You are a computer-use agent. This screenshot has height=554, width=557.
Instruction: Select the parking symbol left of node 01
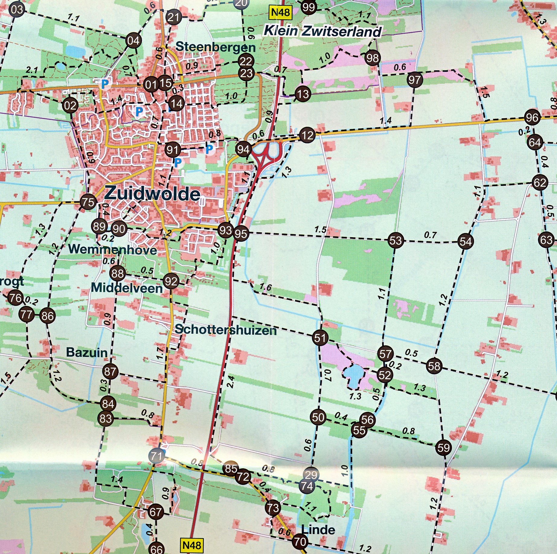coord(104,84)
